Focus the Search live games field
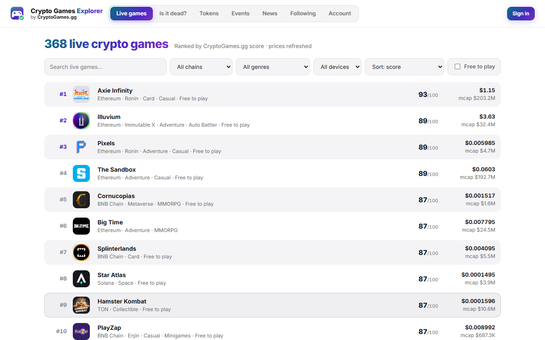Viewport: 545px width, 340px height. pos(105,67)
